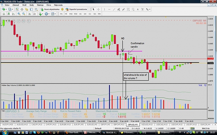
Task: Expand the periodicity clock dropdown arrow
Action: tap(49, 14)
